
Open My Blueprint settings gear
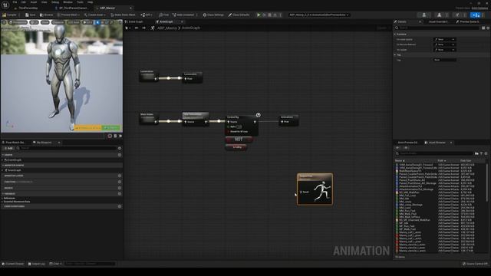(x=120, y=148)
